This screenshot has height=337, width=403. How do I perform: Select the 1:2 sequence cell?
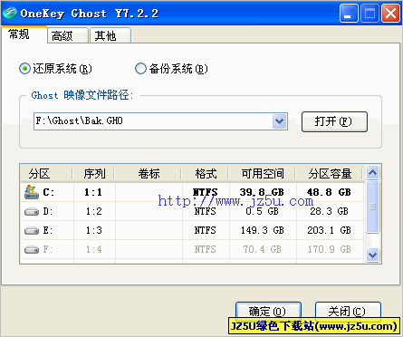94,211
